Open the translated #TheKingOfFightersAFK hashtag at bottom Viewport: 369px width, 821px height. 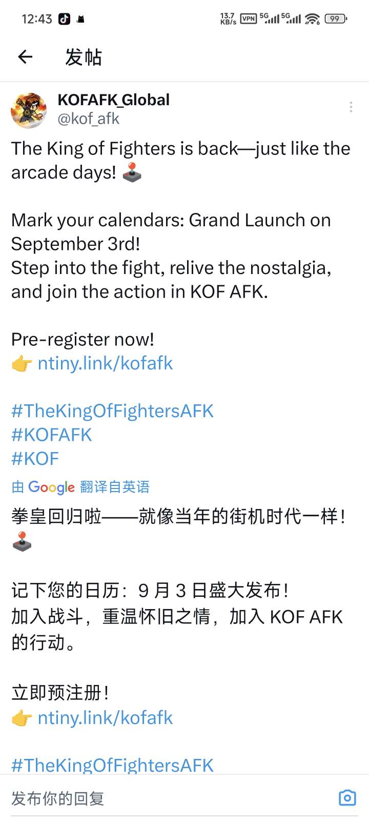[112, 765]
